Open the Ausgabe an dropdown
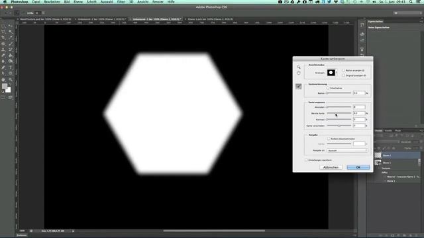This screenshot has height=238, width=424. (347, 151)
